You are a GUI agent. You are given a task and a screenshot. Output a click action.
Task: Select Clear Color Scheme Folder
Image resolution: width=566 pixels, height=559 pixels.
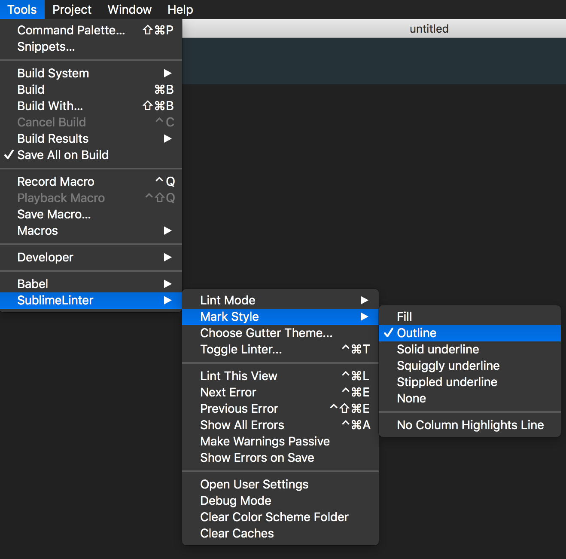(x=280, y=517)
